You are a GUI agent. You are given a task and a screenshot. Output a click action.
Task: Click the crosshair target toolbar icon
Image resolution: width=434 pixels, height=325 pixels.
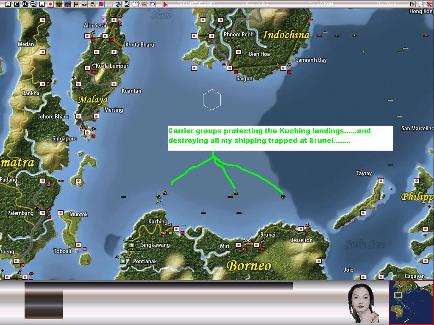point(127,4)
